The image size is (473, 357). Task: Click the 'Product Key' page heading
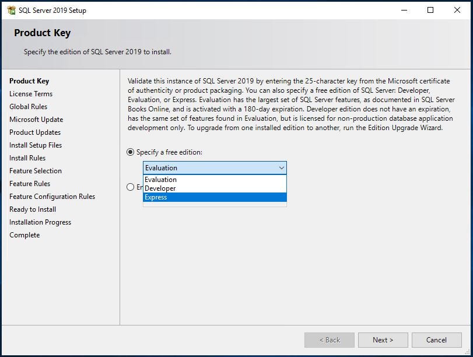42,33
